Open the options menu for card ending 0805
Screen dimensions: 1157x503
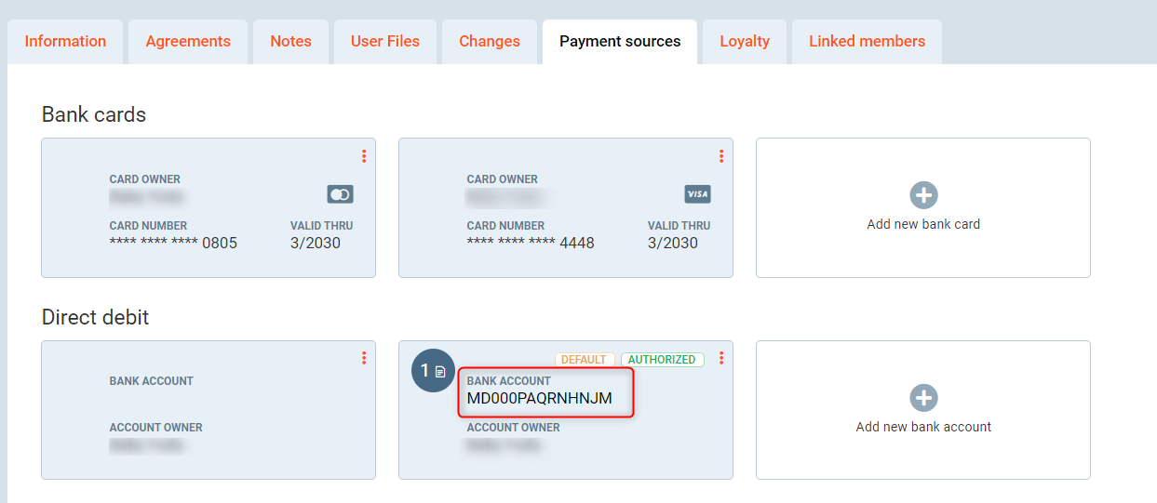coord(364,156)
